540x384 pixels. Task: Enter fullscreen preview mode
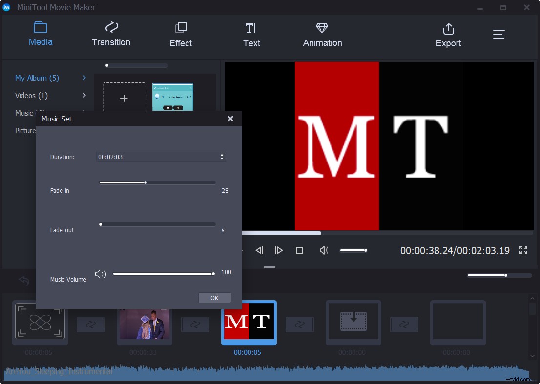click(523, 250)
